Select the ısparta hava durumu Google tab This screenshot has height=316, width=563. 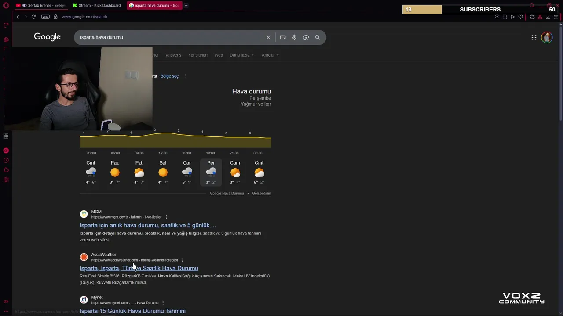pyautogui.click(x=154, y=5)
